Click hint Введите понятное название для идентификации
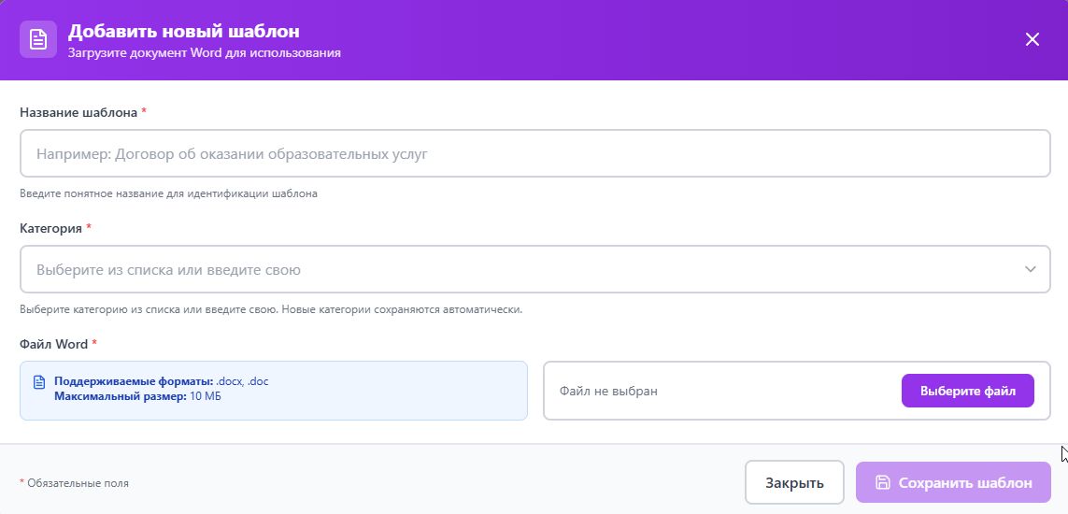 [168, 193]
